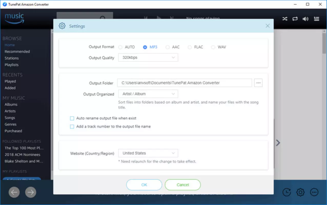Image resolution: width=327 pixels, height=205 pixels.
Task: Minimize the TunePat window
Action: [295, 4]
